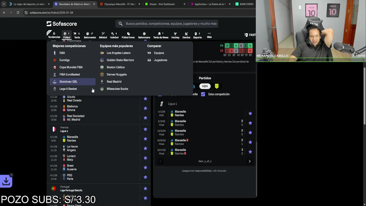This screenshot has width=366, height=206.
Task: Reload the page with the refresh icon
Action: tap(18, 13)
